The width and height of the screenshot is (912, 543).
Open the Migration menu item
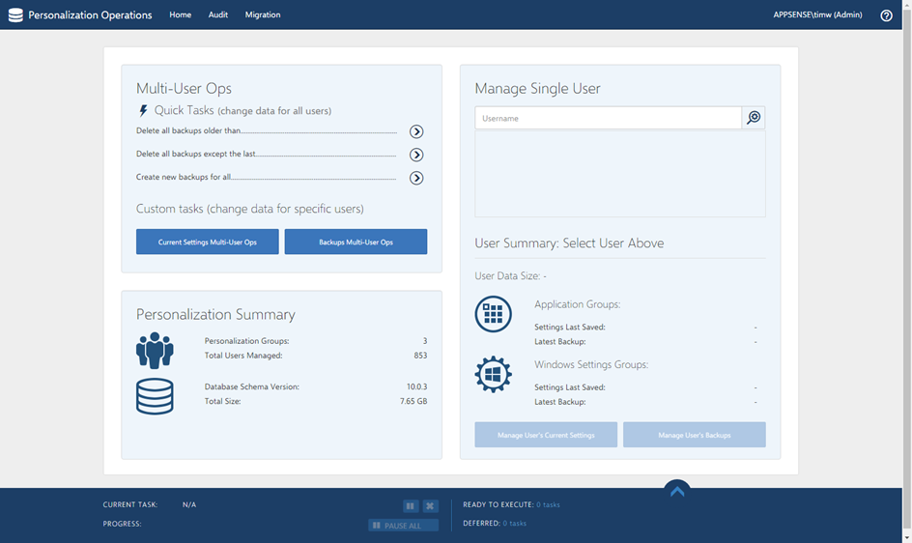pyautogui.click(x=263, y=15)
